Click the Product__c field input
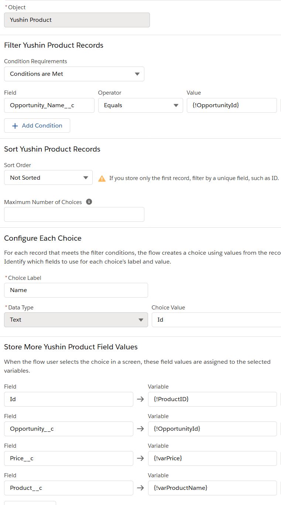This screenshot has height=505, width=281. click(x=68, y=488)
